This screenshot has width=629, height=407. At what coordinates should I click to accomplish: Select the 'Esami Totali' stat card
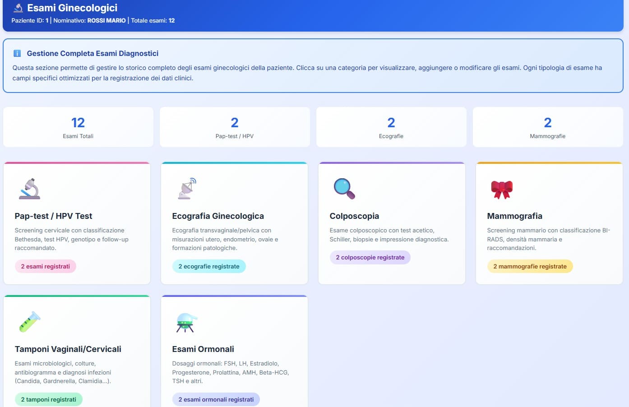coord(78,127)
